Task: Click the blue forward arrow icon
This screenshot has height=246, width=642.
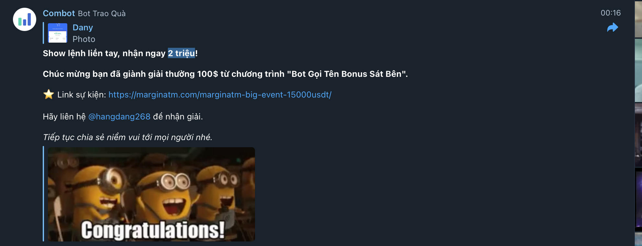Action: click(613, 27)
